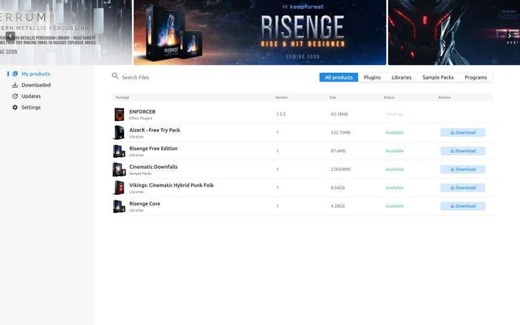
Task: Download the Risenge Core library
Action: (x=463, y=206)
